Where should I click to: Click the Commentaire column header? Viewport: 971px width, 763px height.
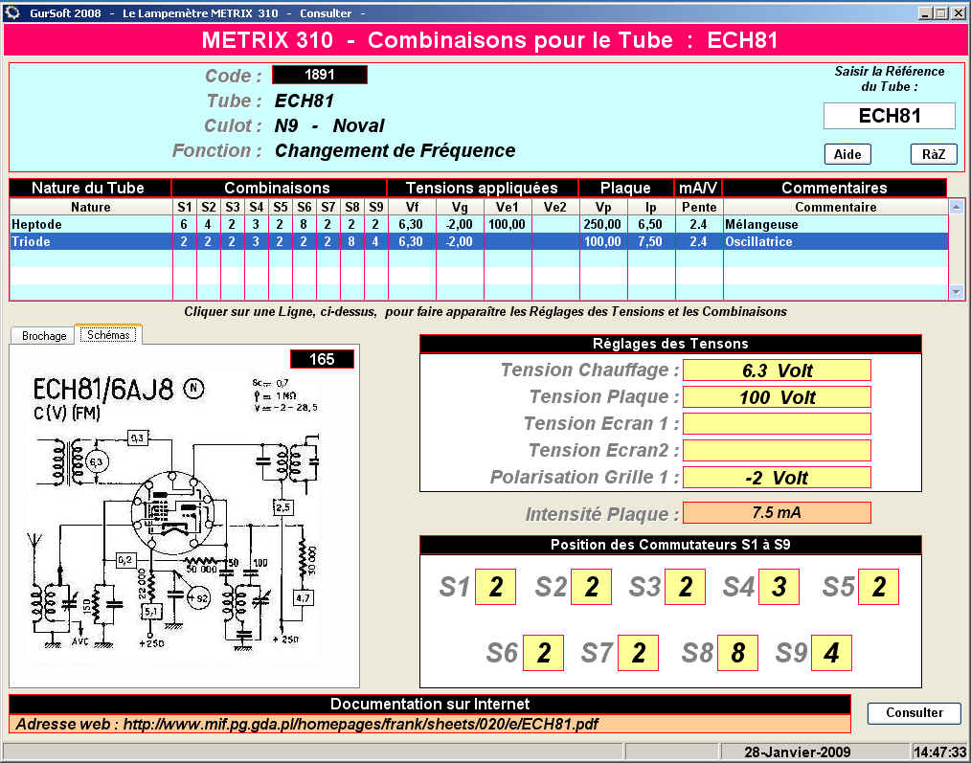click(x=835, y=207)
